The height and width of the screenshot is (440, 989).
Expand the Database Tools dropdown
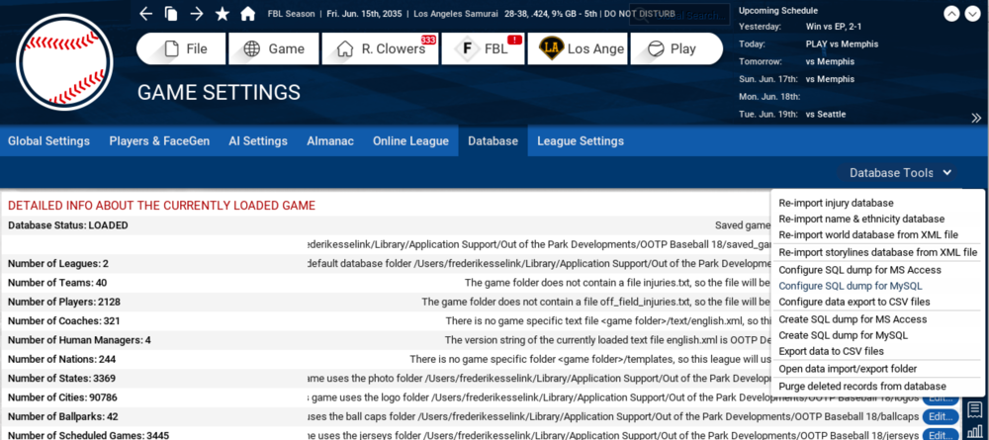(901, 173)
